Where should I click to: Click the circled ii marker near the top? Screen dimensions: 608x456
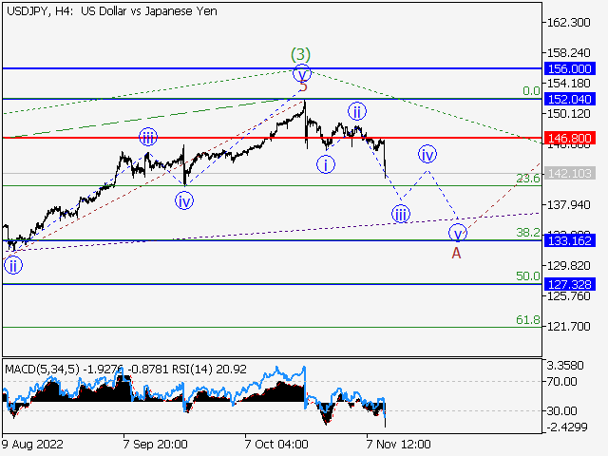click(x=357, y=111)
